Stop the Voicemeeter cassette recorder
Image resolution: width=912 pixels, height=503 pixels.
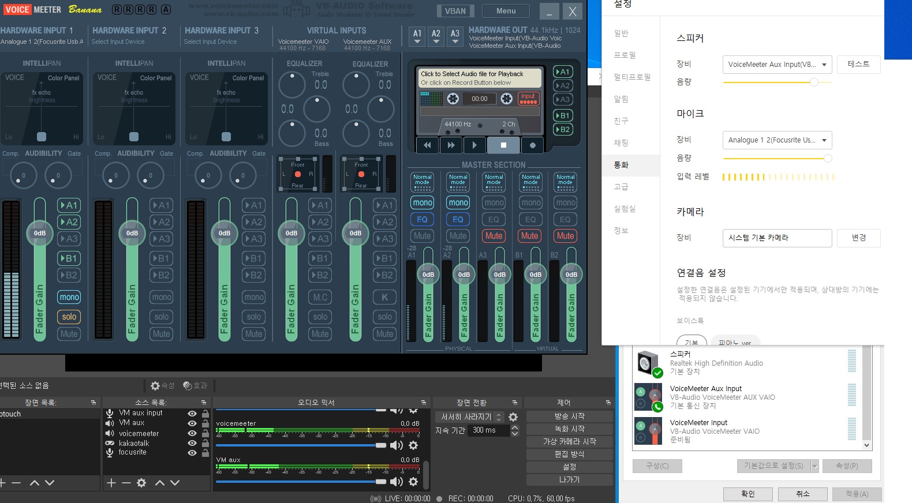(503, 145)
